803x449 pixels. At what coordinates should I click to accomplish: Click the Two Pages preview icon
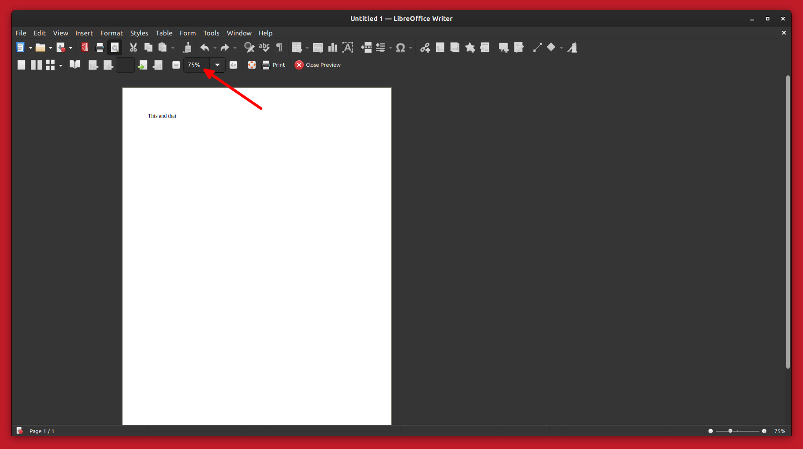click(36, 65)
